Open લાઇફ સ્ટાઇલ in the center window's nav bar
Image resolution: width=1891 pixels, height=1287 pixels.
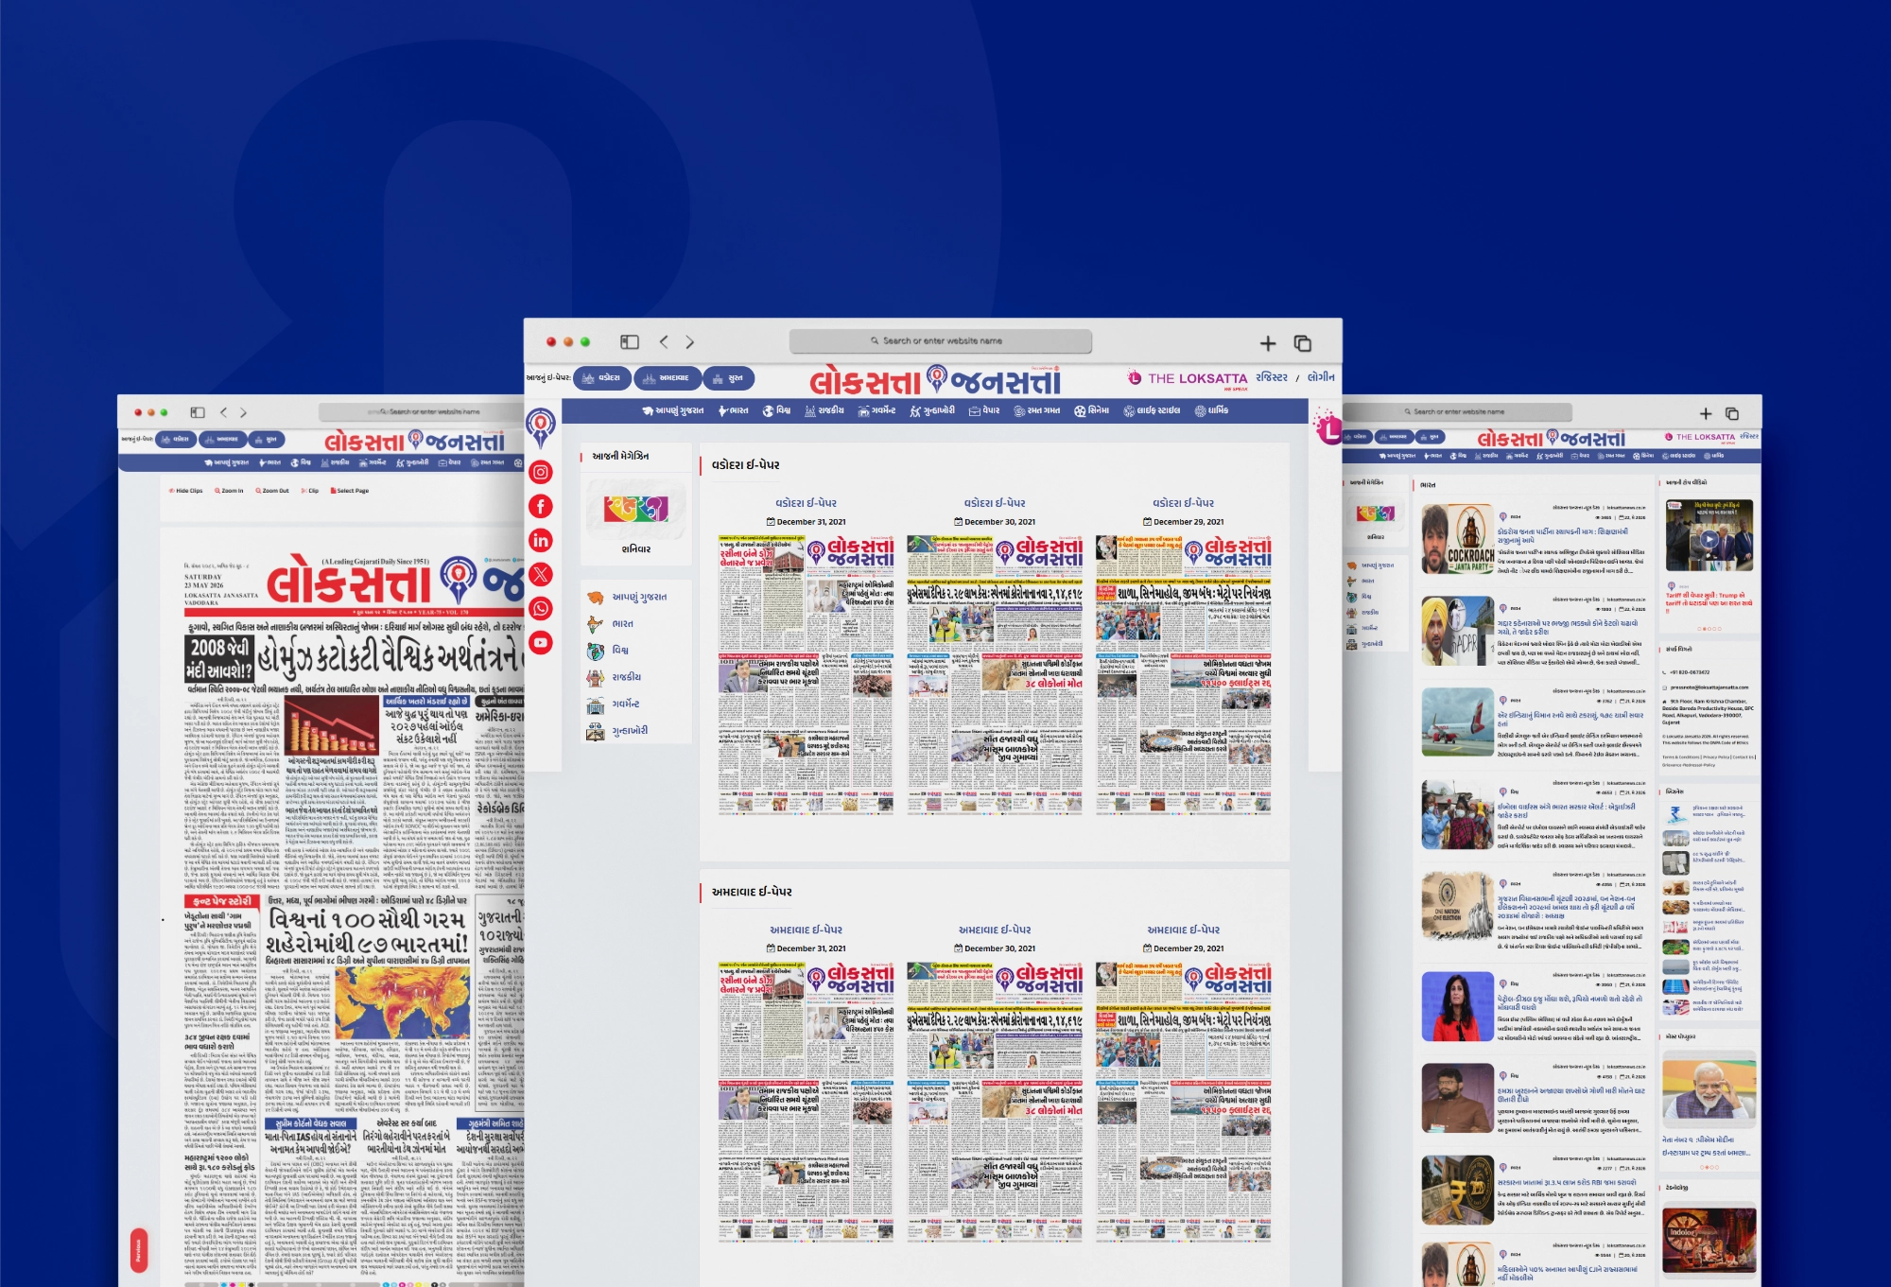click(x=1152, y=411)
